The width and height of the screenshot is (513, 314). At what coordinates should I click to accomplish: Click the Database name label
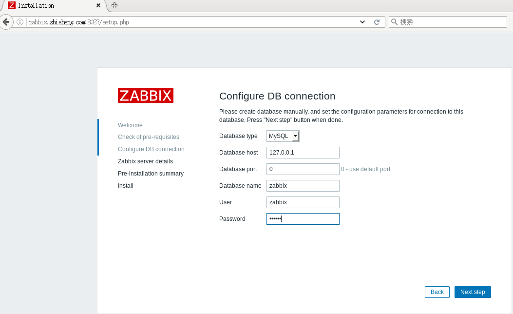coord(240,186)
